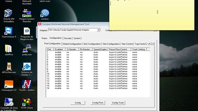The width and height of the screenshot is (198, 111).
Task: Launch Sistema de Gestão shortcut
Action: pos(27,69)
